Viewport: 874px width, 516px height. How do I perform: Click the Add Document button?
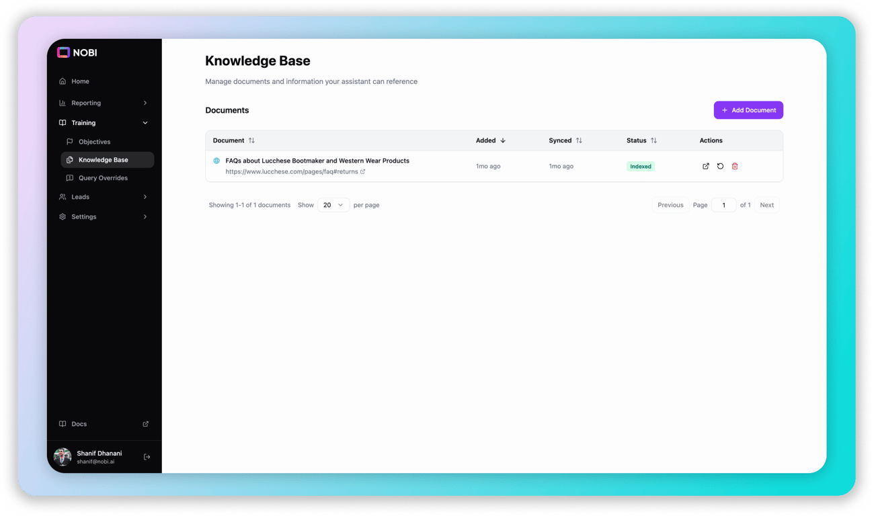click(x=748, y=110)
